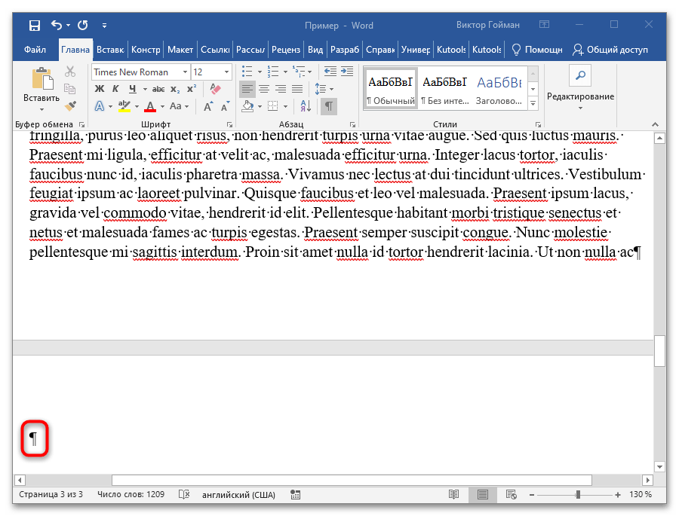Select the Format Painter brush

coord(70,105)
